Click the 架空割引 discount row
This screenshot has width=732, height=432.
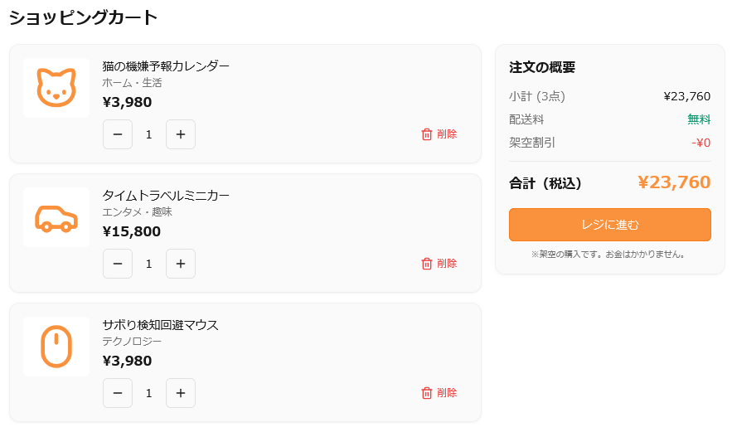609,143
